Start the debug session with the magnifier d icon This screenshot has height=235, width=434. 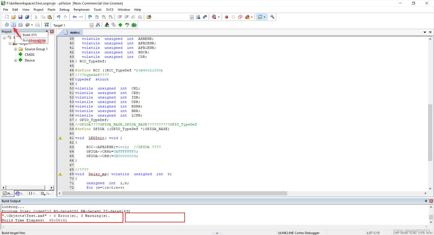(214, 17)
